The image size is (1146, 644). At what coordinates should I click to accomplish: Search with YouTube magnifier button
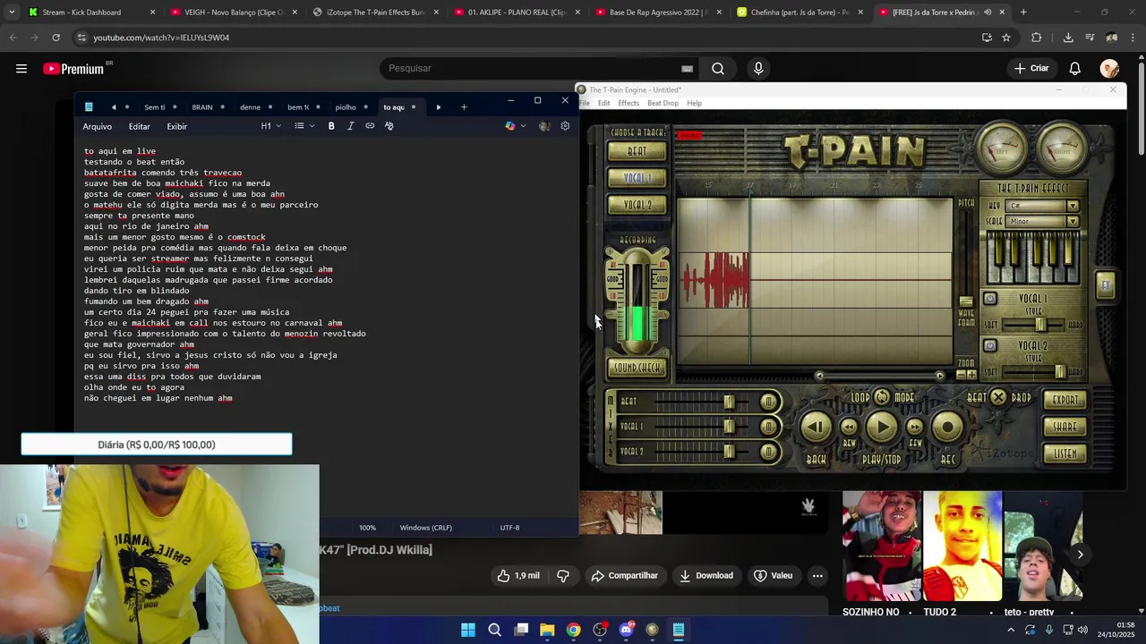pos(718,69)
